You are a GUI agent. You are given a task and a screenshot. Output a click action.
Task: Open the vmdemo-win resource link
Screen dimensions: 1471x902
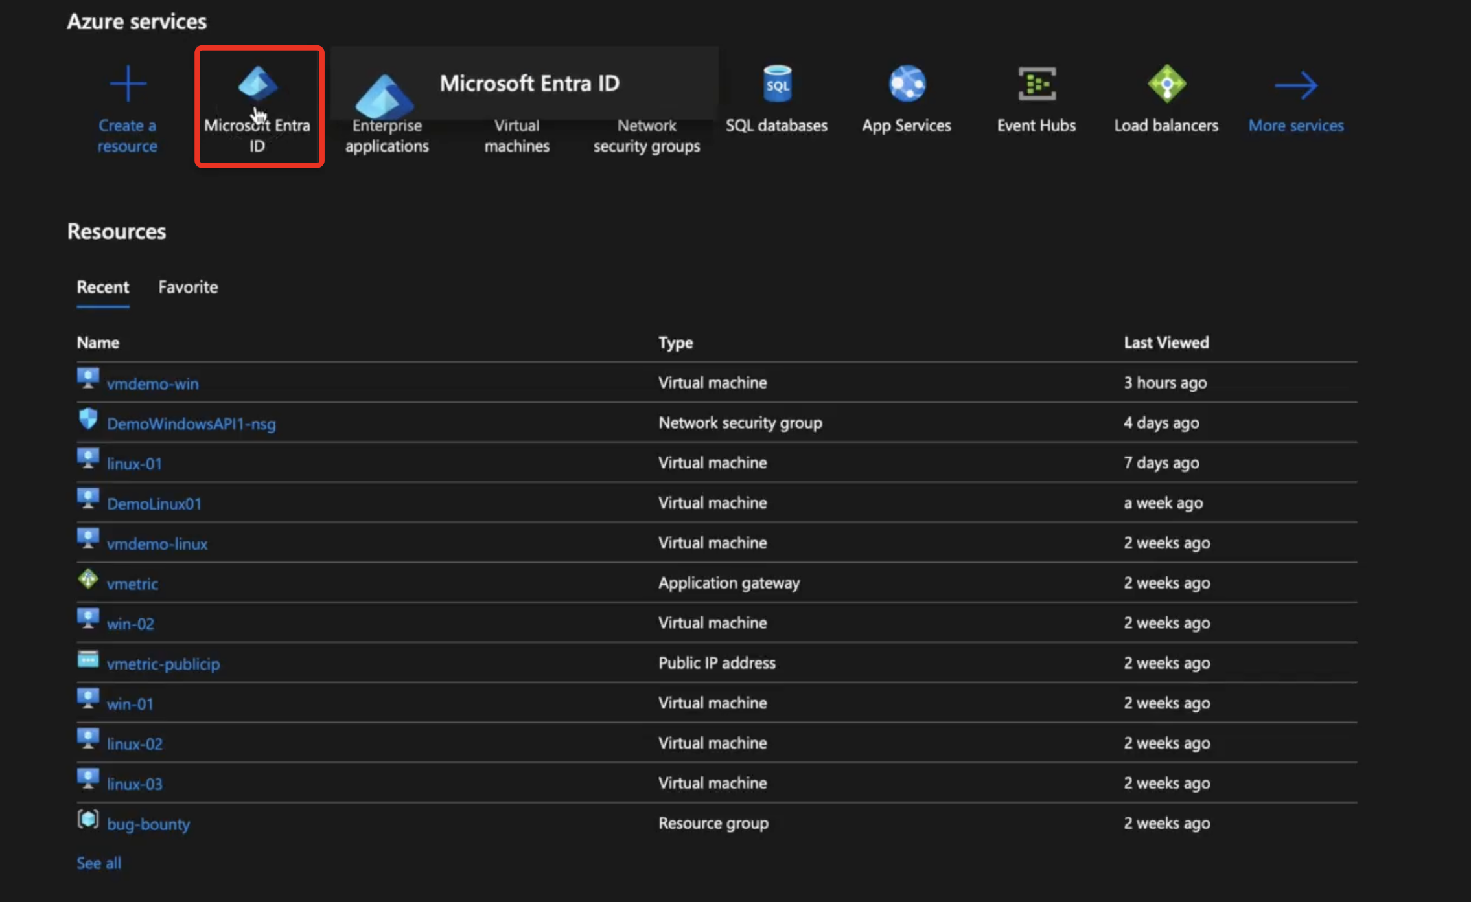153,383
